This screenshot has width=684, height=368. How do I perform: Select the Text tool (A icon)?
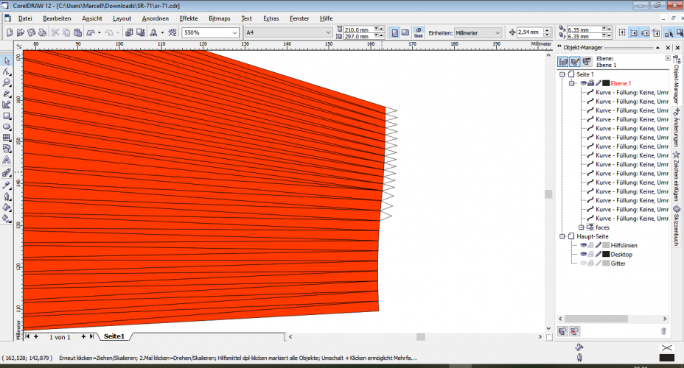click(7, 160)
